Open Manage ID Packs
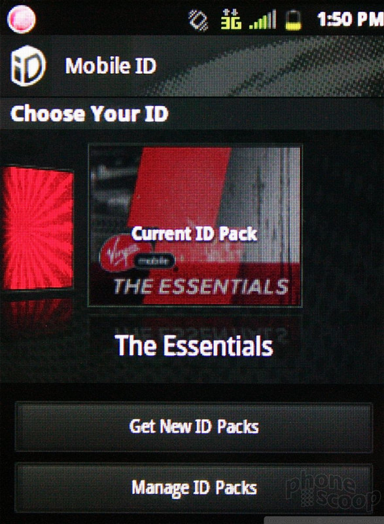The height and width of the screenshot is (524, 384). [x=194, y=488]
